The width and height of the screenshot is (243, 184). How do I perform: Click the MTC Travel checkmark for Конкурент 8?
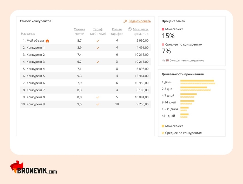coord(98,97)
